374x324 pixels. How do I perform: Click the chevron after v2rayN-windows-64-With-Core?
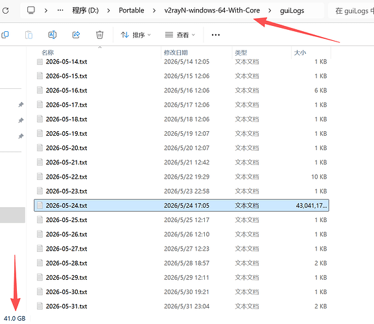270,10
